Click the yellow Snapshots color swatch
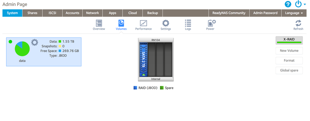The height and width of the screenshot is (121, 310). 60,46
